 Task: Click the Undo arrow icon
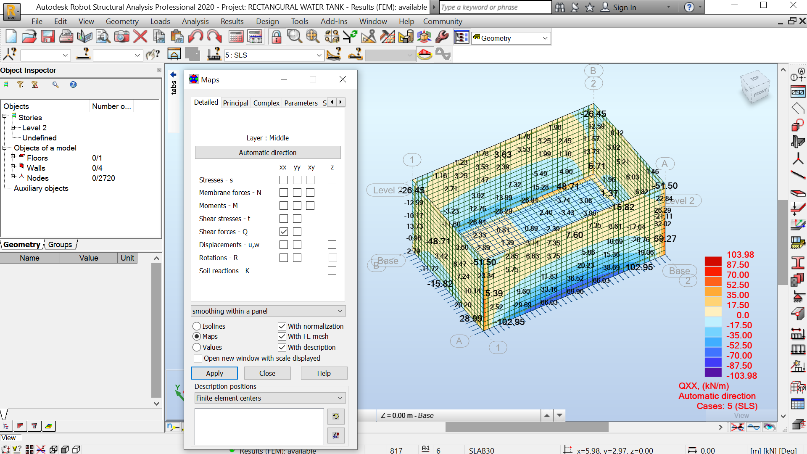pyautogui.click(x=195, y=37)
